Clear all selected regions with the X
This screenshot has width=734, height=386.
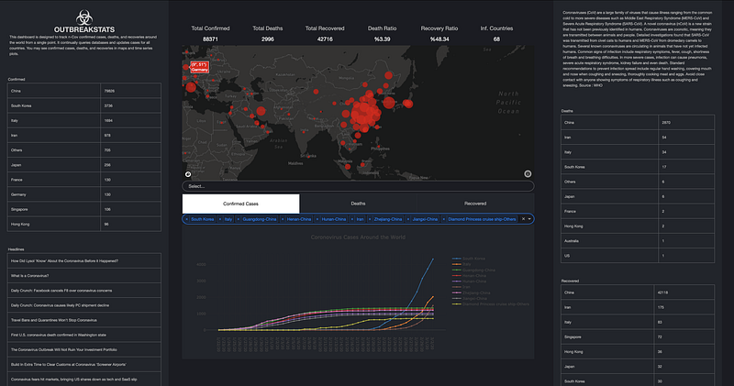(523, 219)
